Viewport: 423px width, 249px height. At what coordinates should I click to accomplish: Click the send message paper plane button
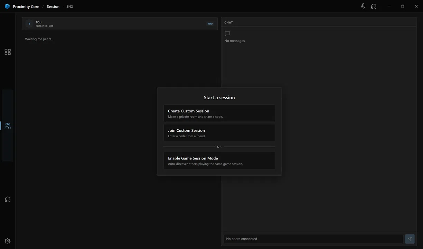(410, 239)
